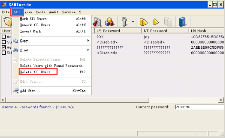Open the File menu
This screenshot has width=225, height=138.
click(x=6, y=12)
